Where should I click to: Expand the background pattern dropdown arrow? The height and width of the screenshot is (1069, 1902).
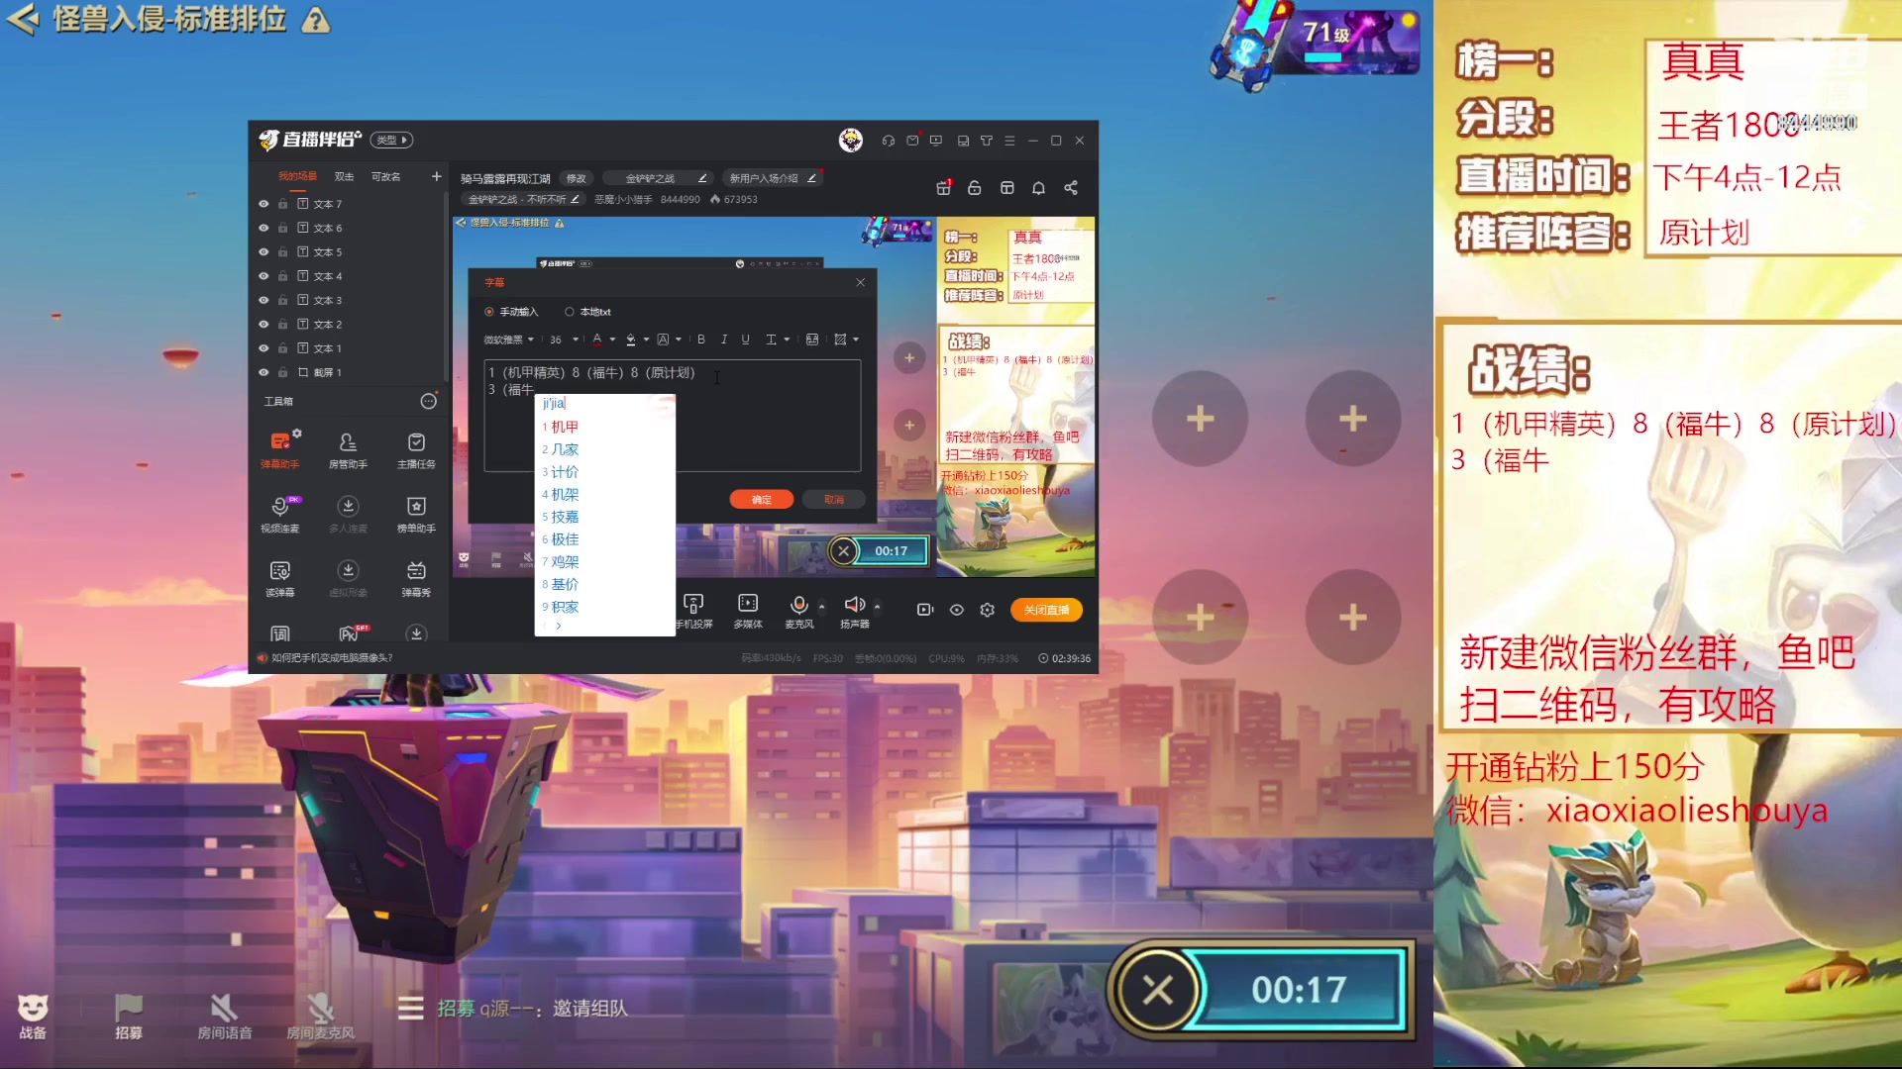click(856, 340)
